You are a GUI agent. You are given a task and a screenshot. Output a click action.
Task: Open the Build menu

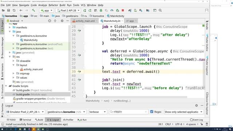62,5
